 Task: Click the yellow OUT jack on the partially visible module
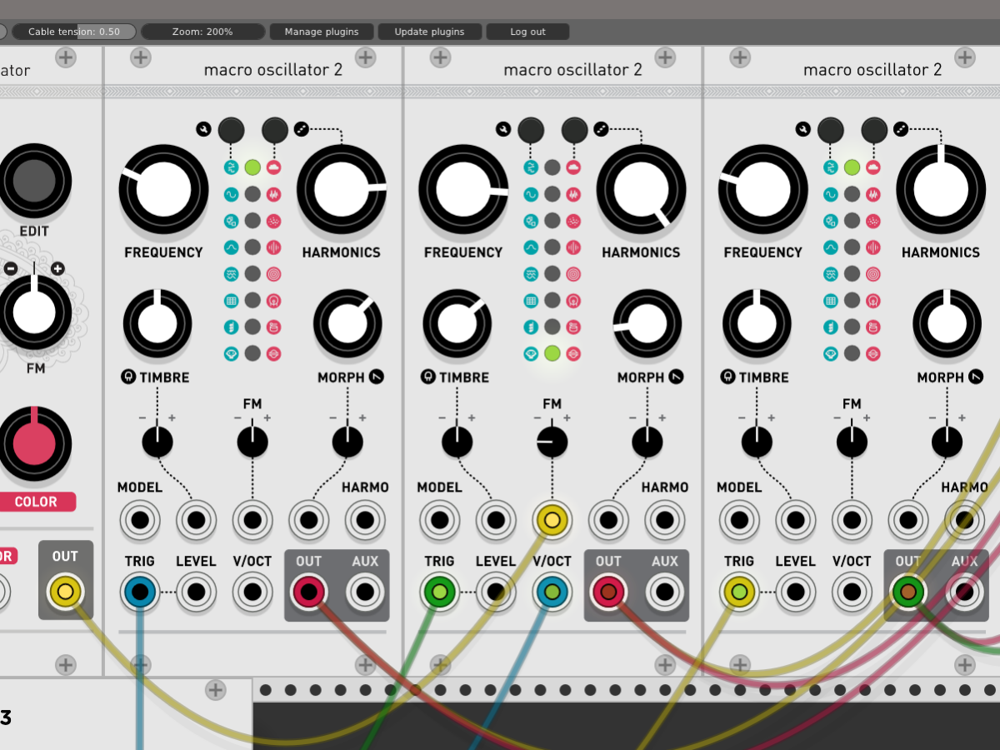point(65,592)
